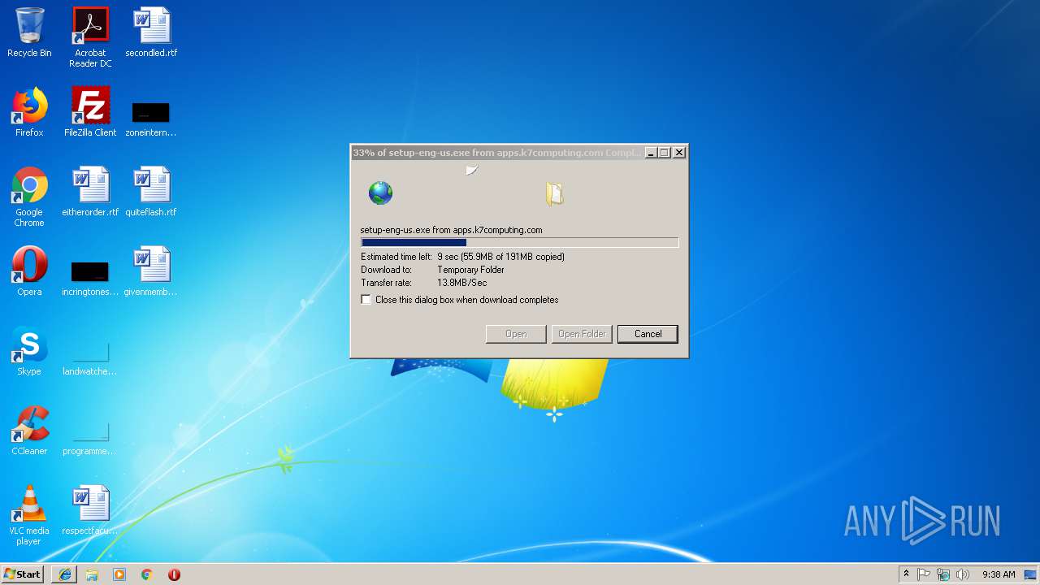Open Chrome from the taskbar
This screenshot has height=585, width=1040.
[x=147, y=574]
